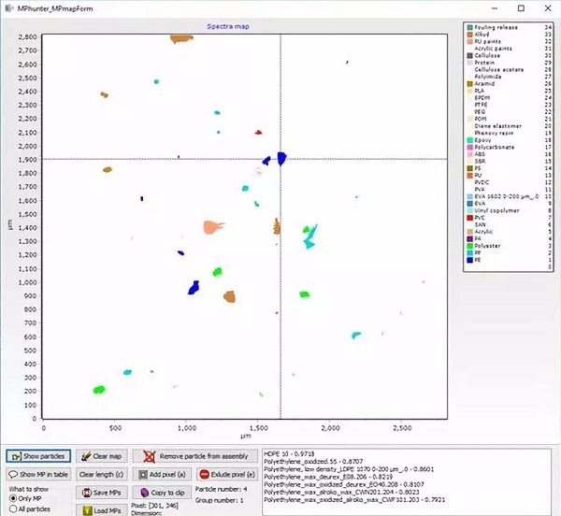This screenshot has height=516, width=561.
Task: Click the Clear length (c) button
Action: tap(101, 474)
